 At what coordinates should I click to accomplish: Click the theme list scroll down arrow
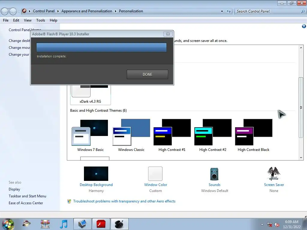point(301,158)
